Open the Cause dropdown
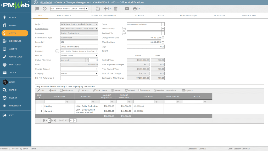Viewport: 268px width, 151px height. [163, 24]
